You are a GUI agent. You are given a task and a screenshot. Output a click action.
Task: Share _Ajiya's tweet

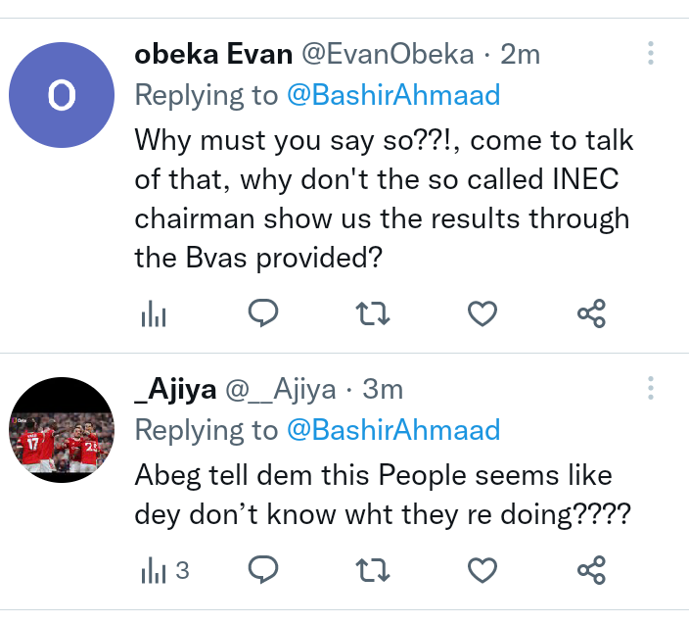pos(591,569)
